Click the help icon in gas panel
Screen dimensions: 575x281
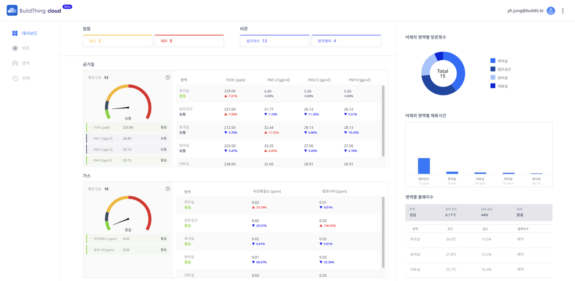tap(168, 189)
